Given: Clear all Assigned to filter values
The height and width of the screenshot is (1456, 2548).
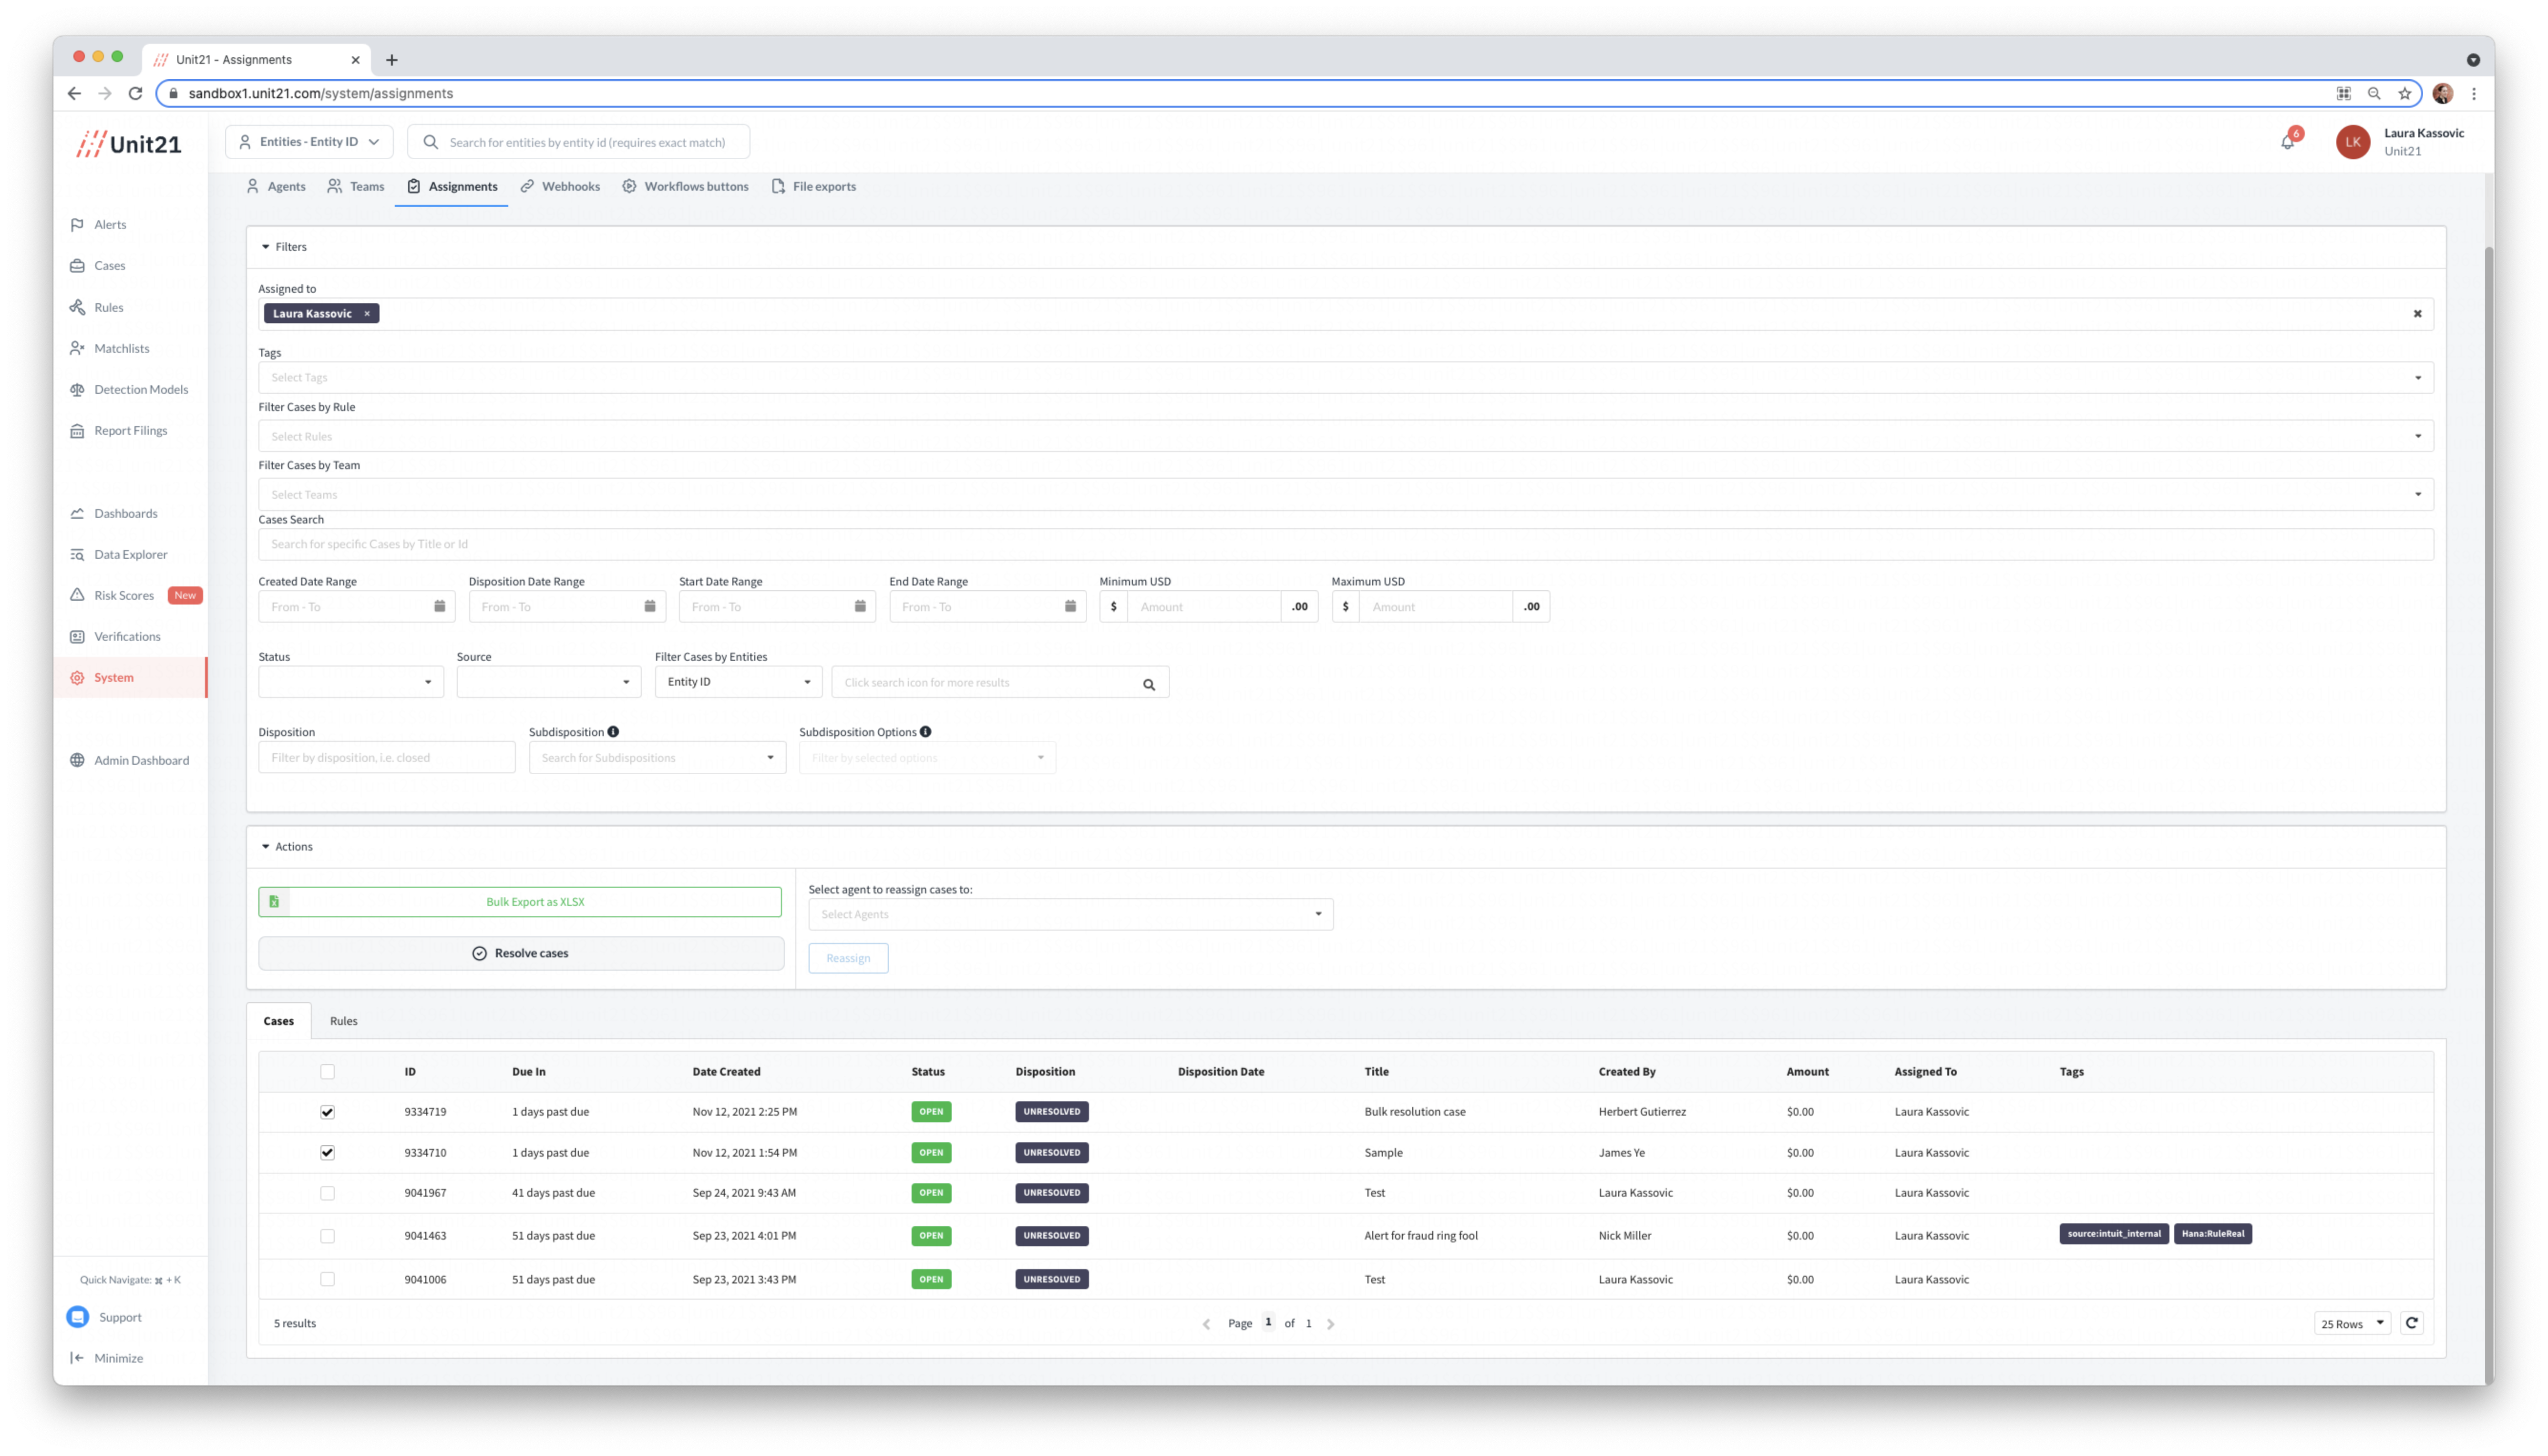Looking at the screenshot, I should [x=2417, y=314].
